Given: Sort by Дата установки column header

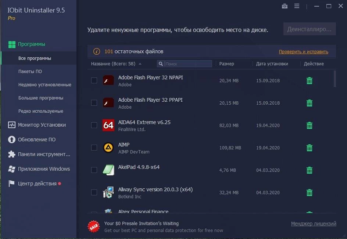Looking at the screenshot, I should click(x=272, y=64).
